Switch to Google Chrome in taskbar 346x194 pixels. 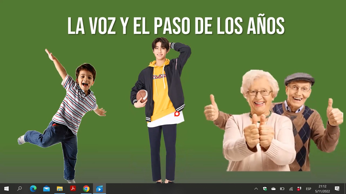pyautogui.click(x=86, y=189)
